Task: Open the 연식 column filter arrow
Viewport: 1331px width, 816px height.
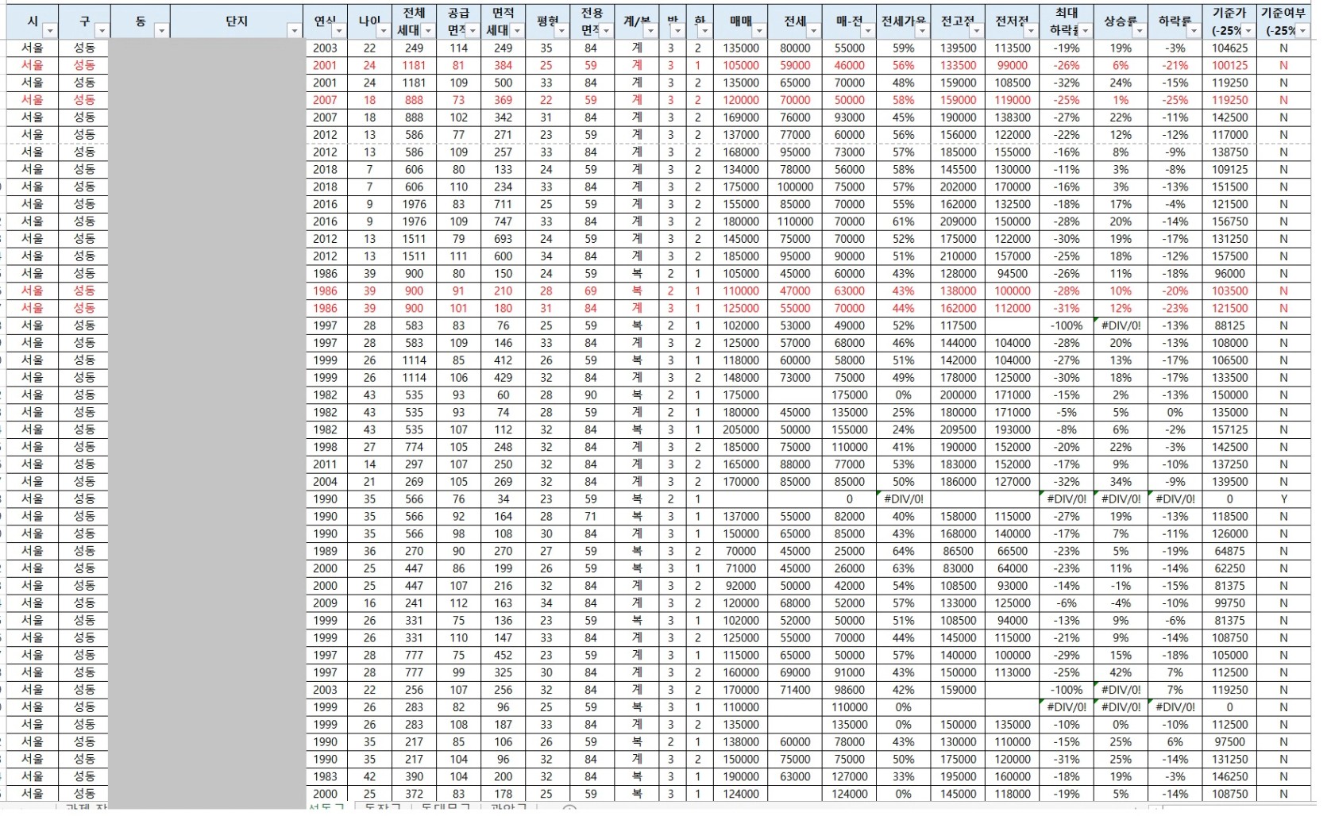Action: point(339,31)
